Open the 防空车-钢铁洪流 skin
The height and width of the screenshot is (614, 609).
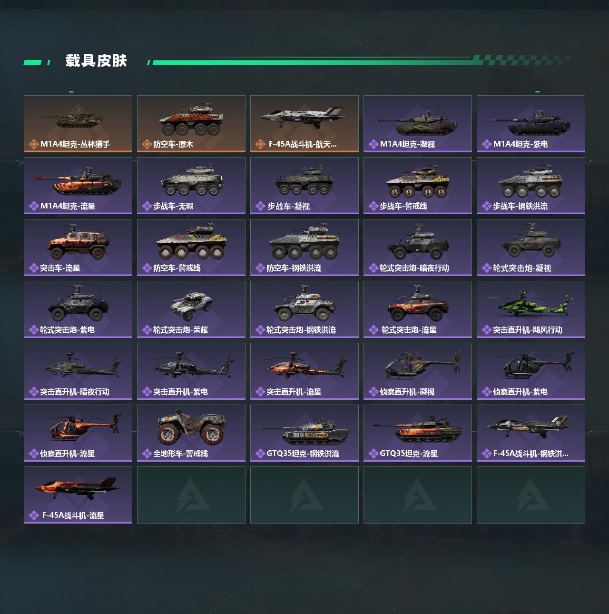coord(304,248)
